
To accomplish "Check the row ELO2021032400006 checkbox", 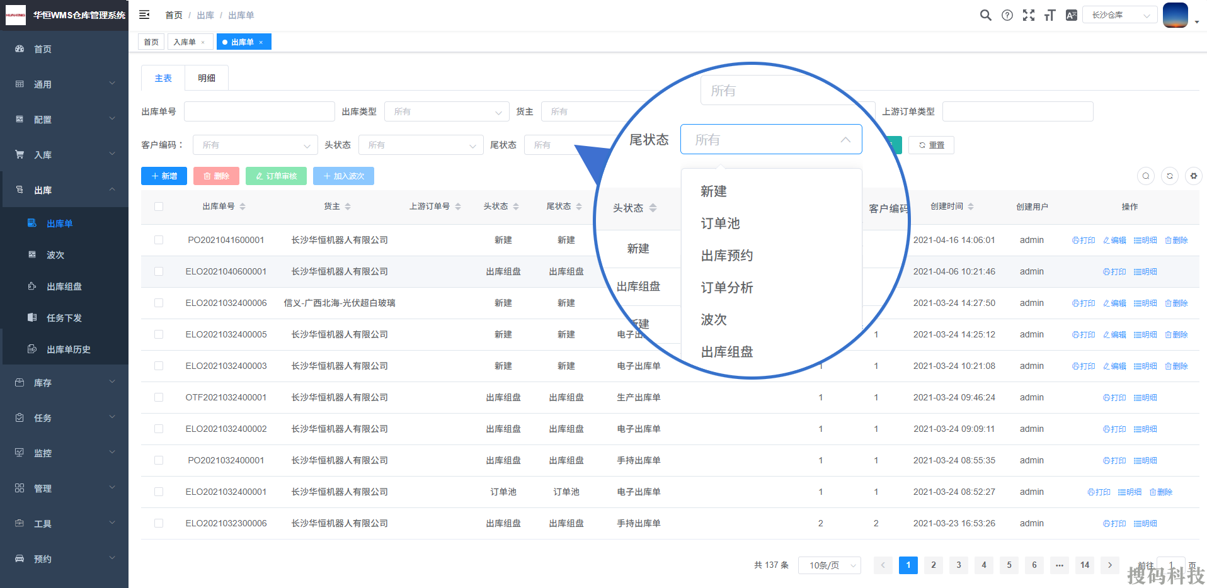I will click(159, 303).
